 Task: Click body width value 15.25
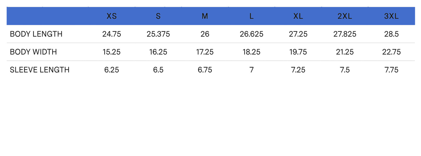click(x=112, y=52)
